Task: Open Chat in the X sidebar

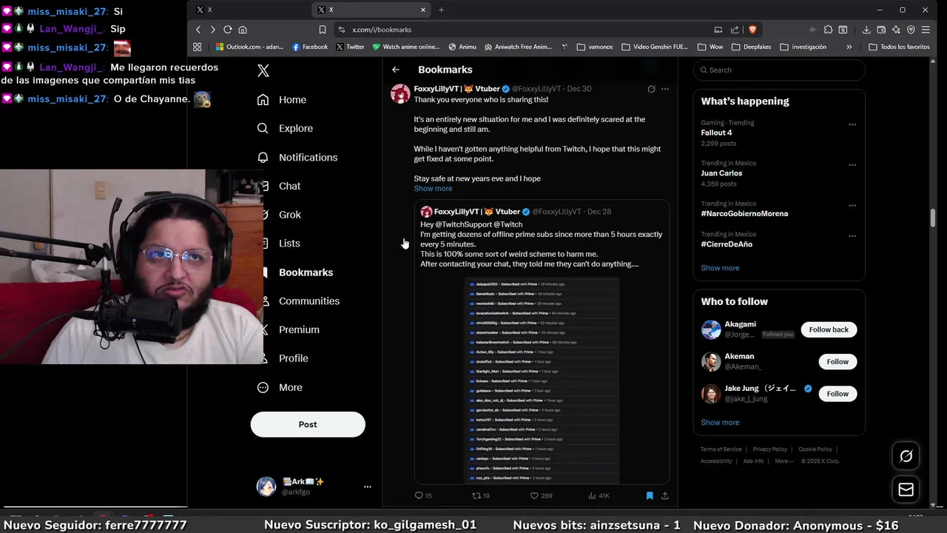Action: point(282,186)
